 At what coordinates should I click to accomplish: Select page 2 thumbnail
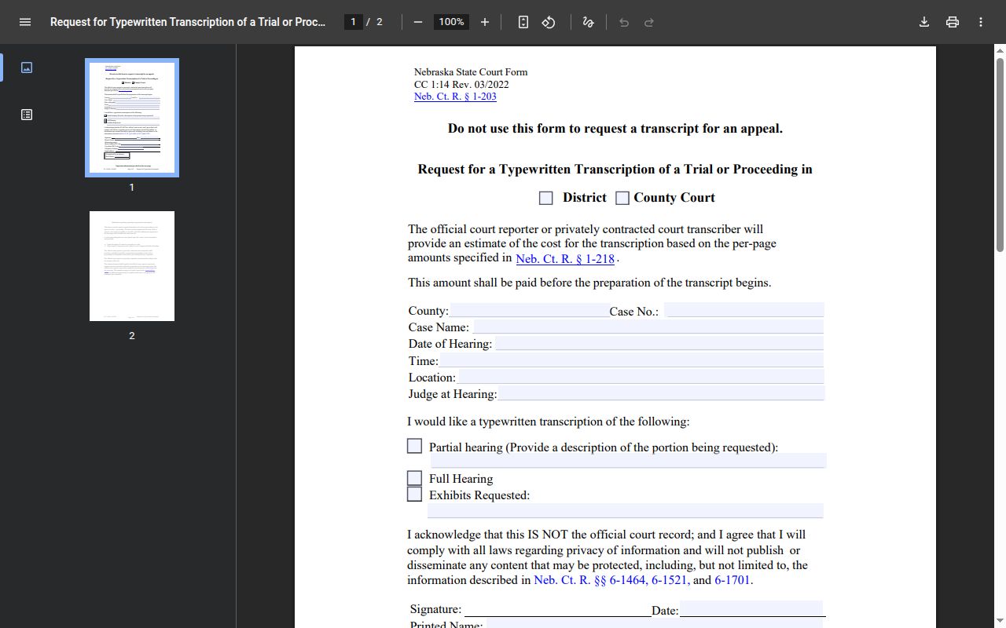pos(132,266)
